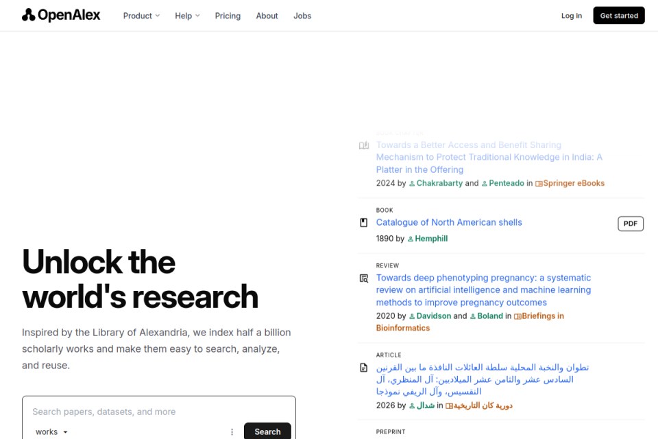
Task: View author Chakrabarty
Action: tap(439, 183)
